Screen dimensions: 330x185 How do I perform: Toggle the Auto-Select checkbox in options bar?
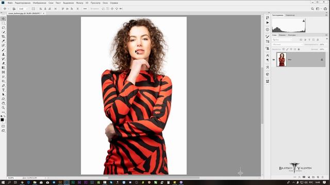coord(14,9)
